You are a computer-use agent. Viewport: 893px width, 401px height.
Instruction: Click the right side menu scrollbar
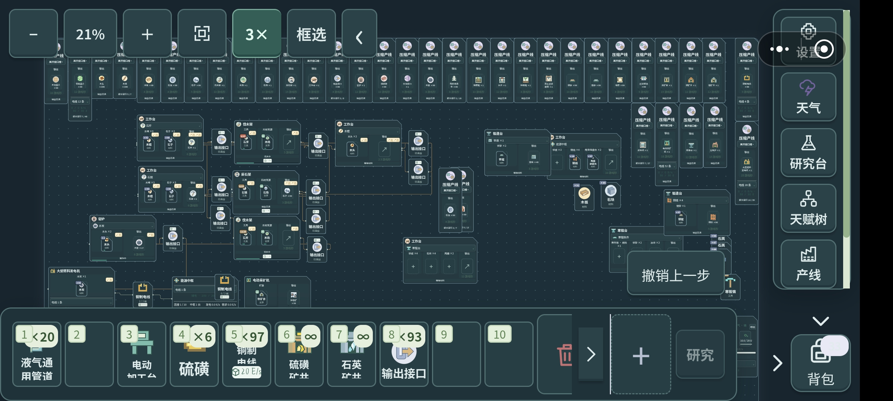(846, 149)
